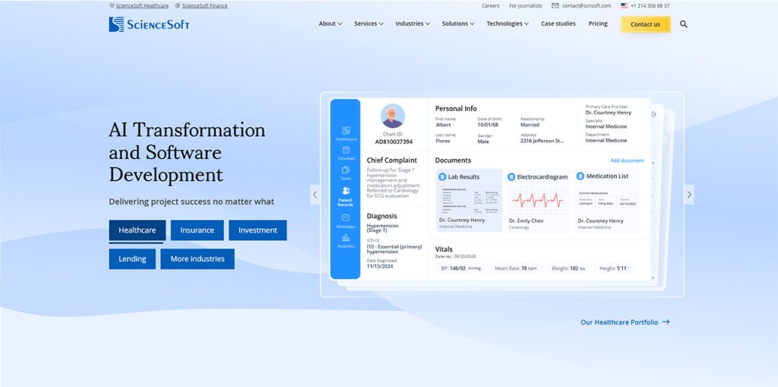
Task: Select the Insurance industry tab
Action: (x=197, y=230)
